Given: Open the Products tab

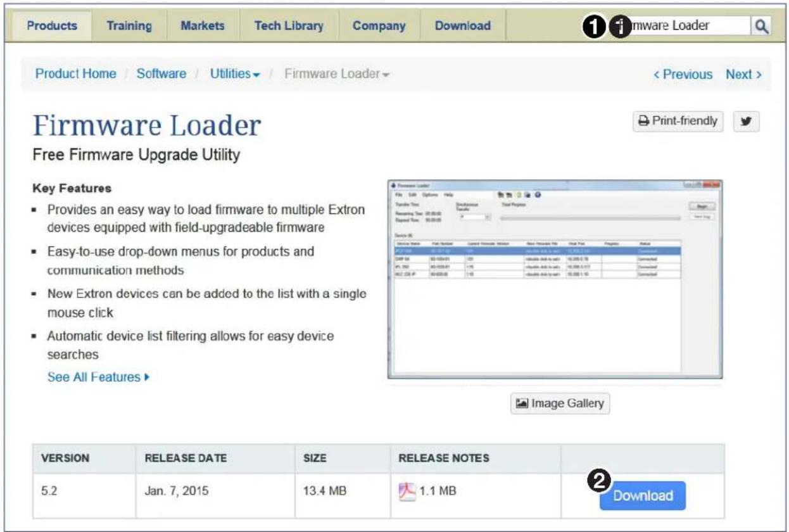Looking at the screenshot, I should (53, 26).
